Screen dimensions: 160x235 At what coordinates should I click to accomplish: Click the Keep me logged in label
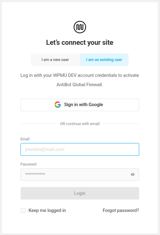pyautogui.click(x=47, y=210)
